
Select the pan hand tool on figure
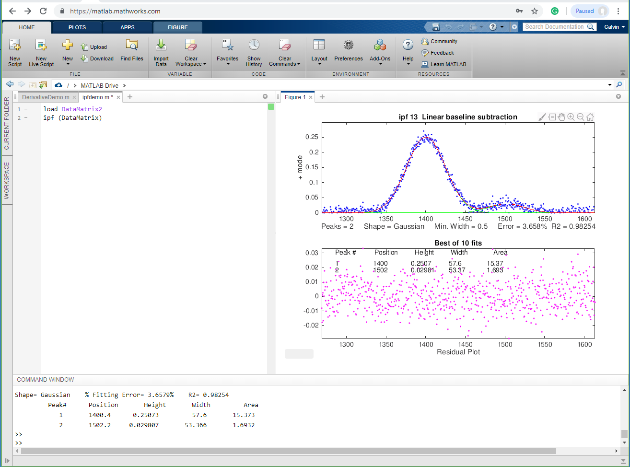[x=561, y=117]
